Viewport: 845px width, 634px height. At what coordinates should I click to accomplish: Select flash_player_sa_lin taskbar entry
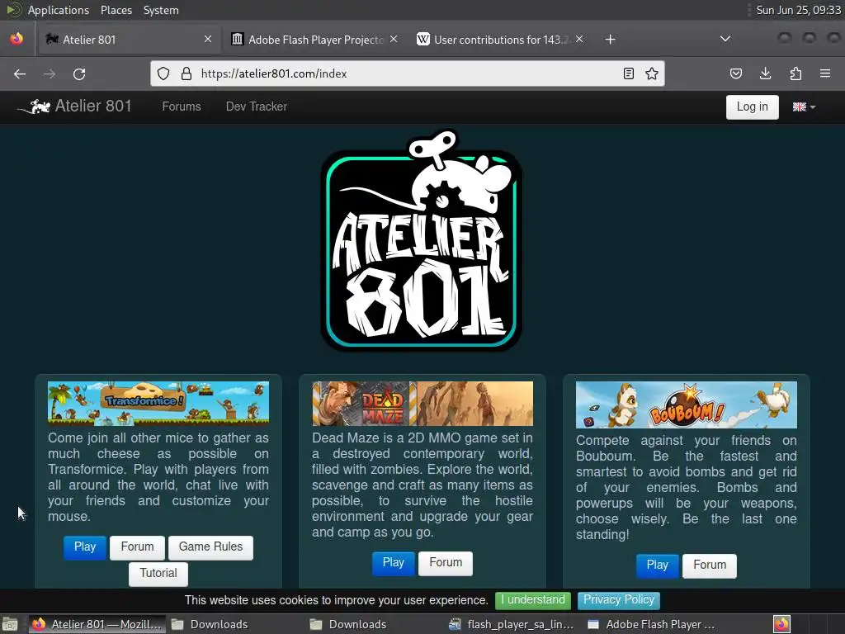point(513,624)
